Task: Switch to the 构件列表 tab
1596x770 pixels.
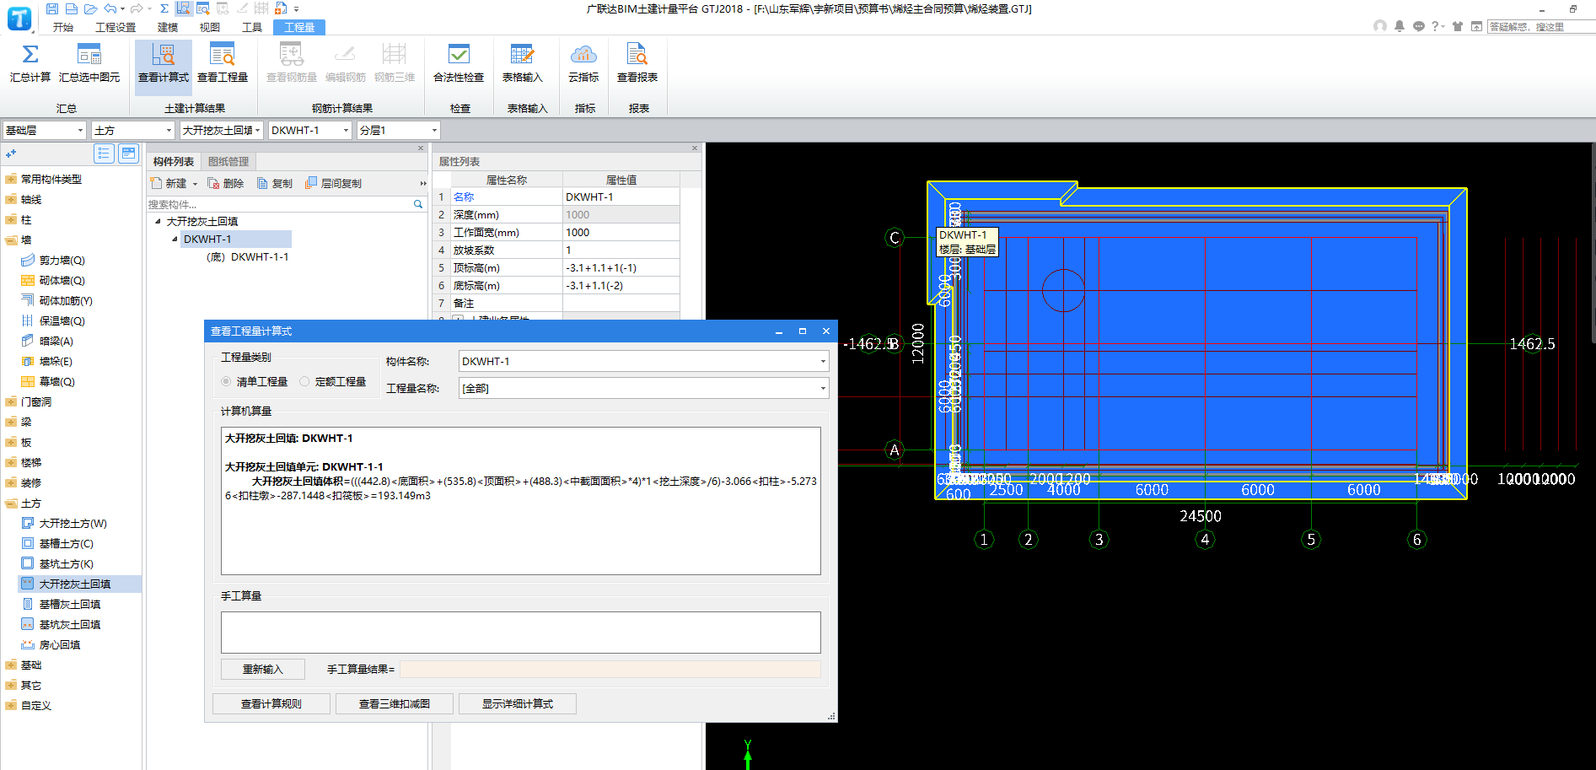Action: pos(174,161)
